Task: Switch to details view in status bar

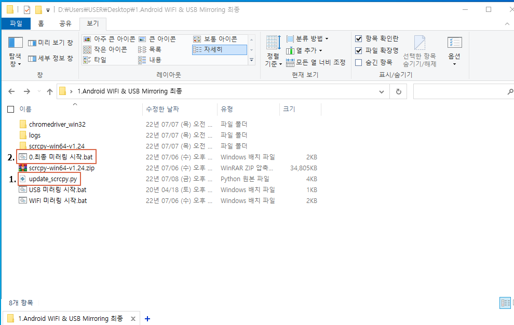Action: [x=505, y=303]
